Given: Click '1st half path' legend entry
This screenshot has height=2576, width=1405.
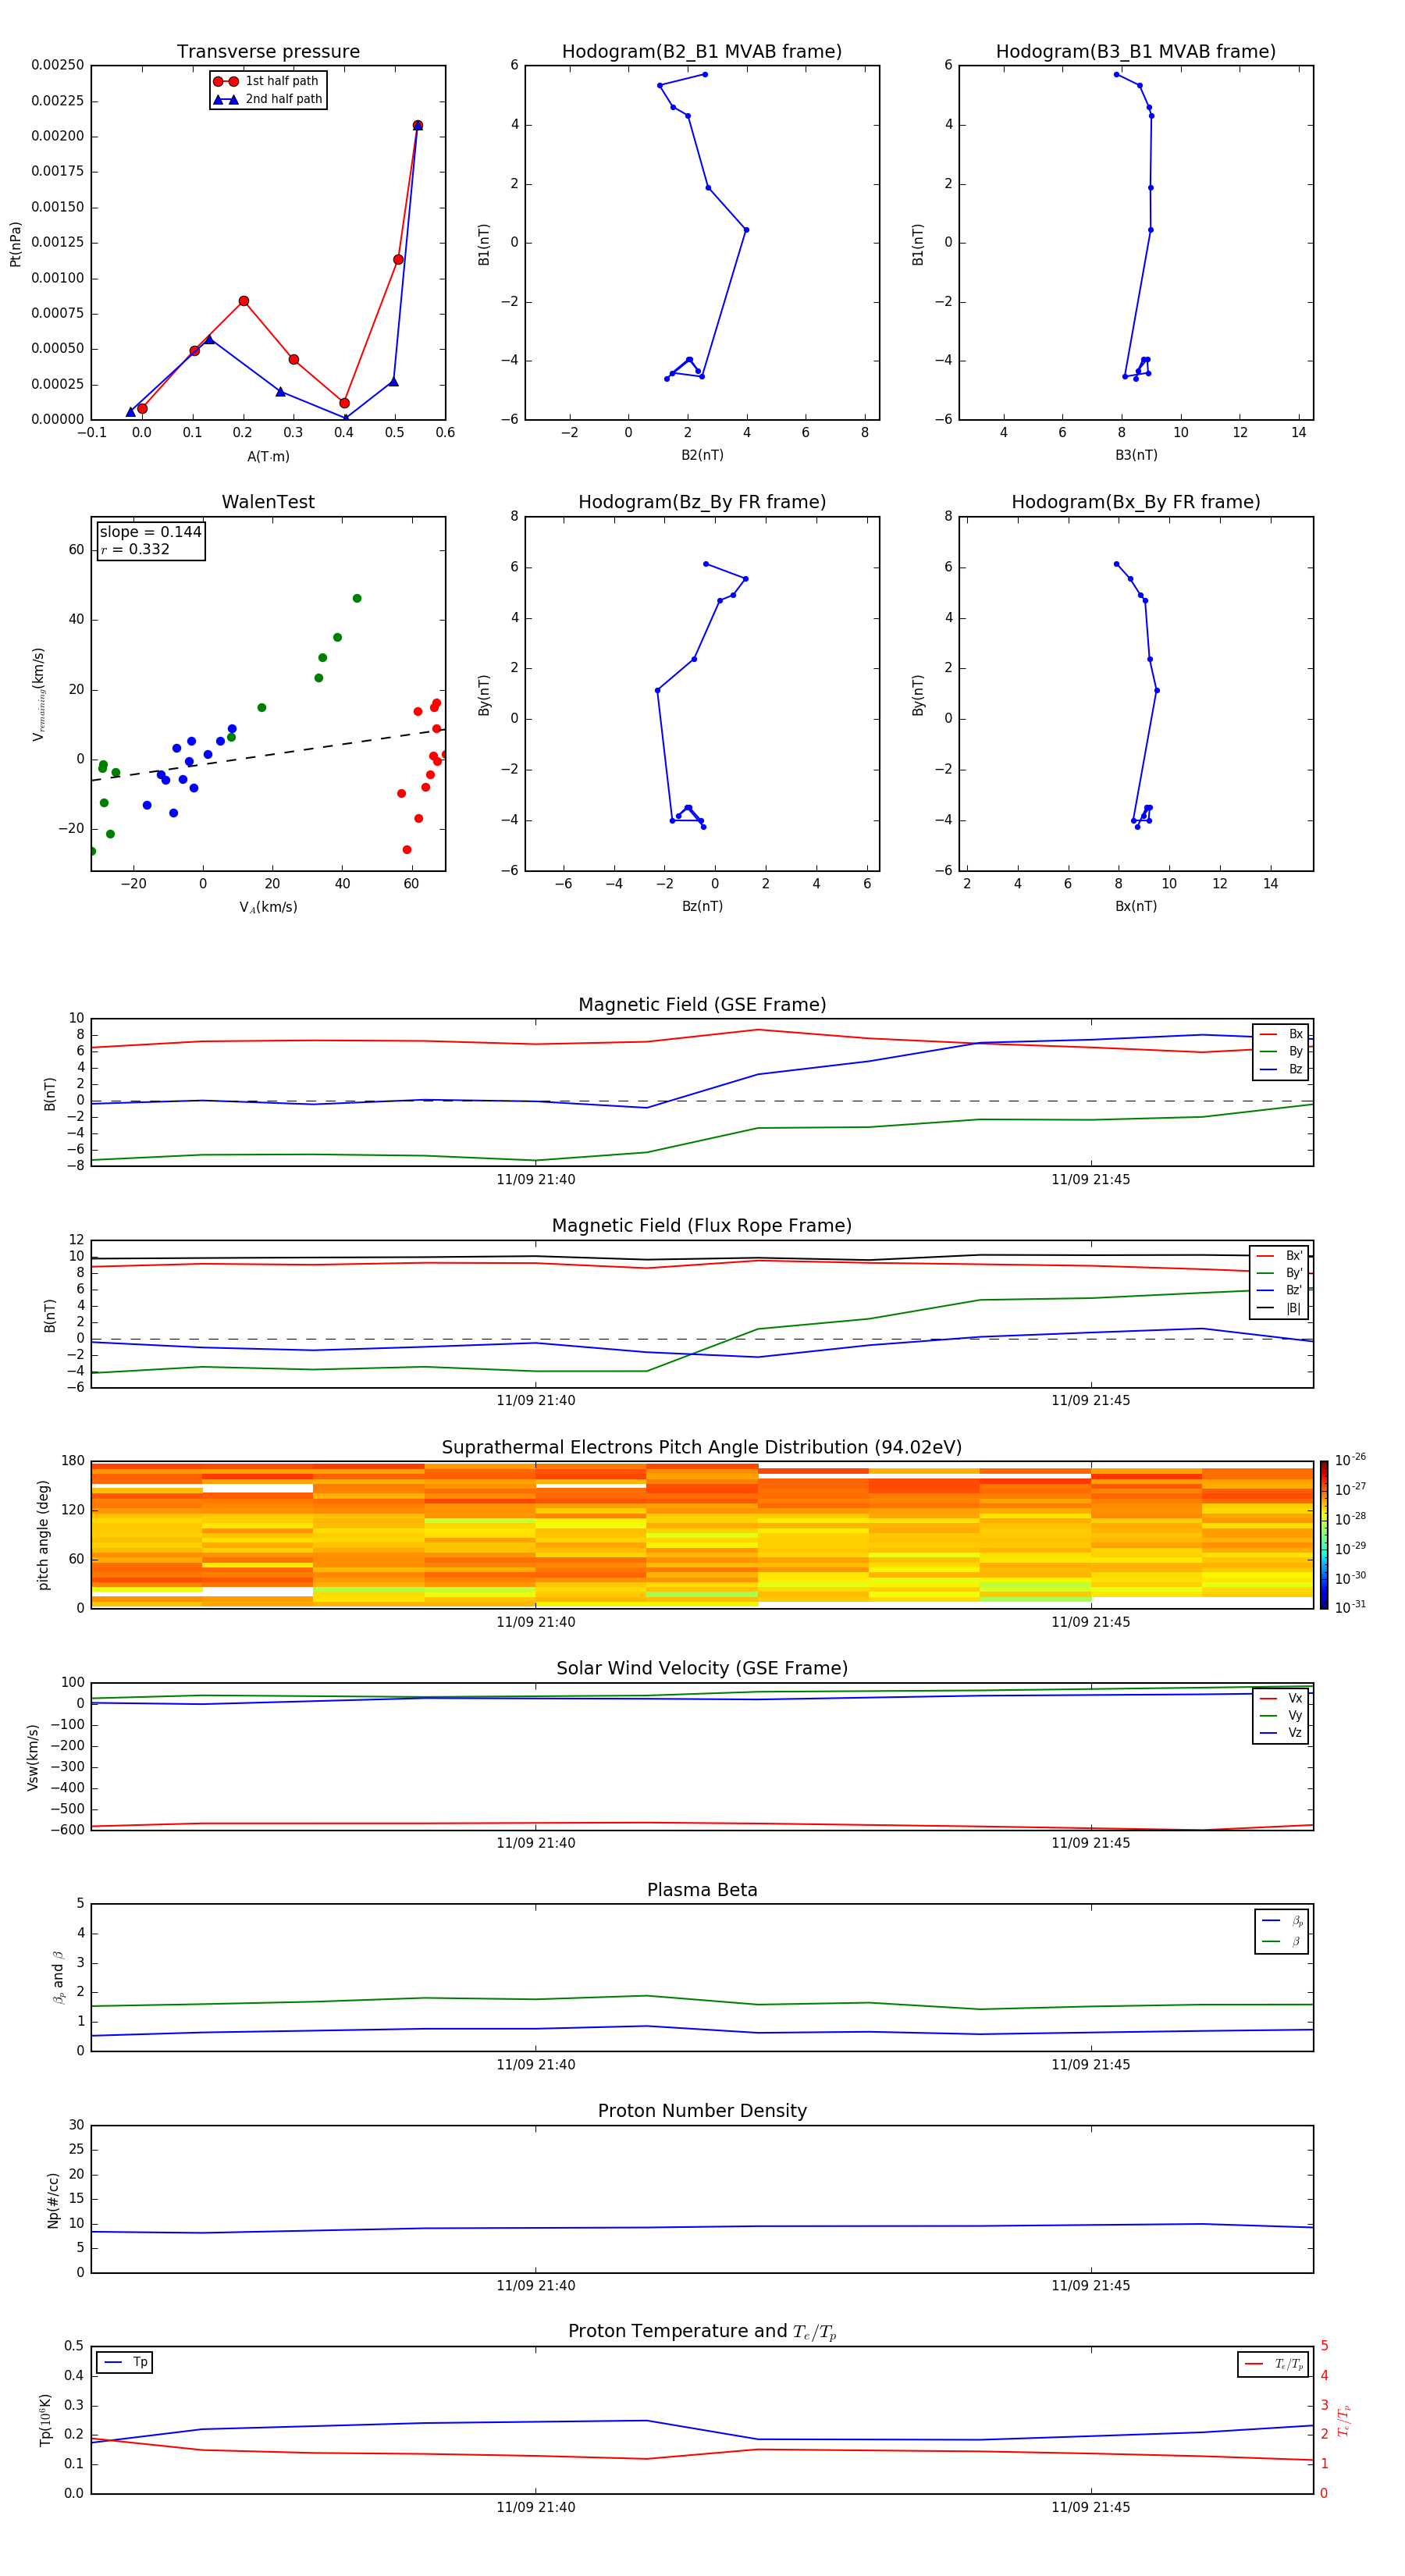Looking at the screenshot, I should point(267,81).
